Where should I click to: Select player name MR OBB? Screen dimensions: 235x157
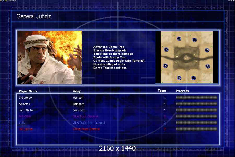tap(25, 116)
